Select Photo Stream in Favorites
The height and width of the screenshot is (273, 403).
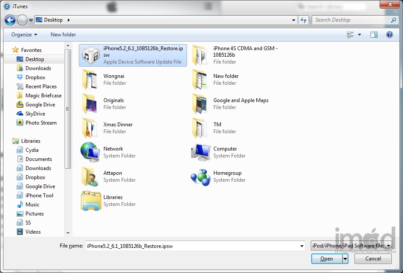(36, 123)
